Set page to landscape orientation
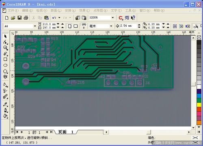This screenshot has width=203, height=146. tap(76, 26)
